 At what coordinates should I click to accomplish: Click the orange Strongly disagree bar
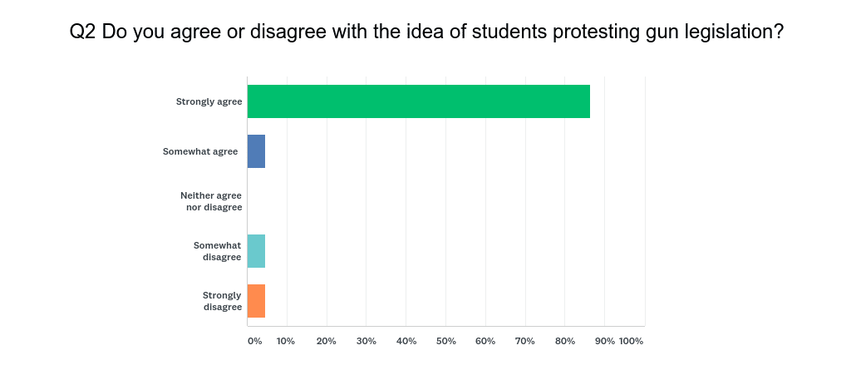[257, 301]
